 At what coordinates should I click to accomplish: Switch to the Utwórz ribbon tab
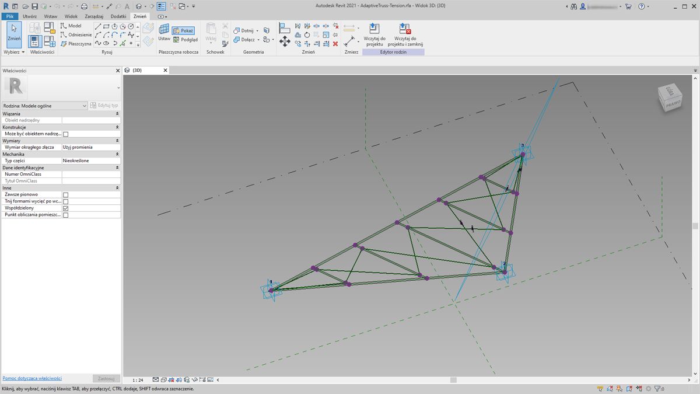point(30,16)
